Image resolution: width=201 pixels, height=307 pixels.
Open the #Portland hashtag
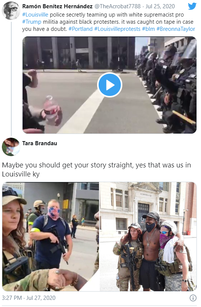80,29
